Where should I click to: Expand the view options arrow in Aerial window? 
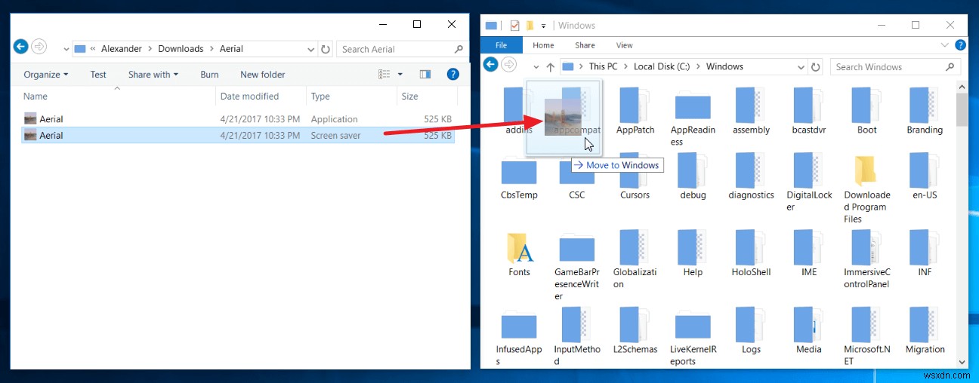tap(400, 74)
